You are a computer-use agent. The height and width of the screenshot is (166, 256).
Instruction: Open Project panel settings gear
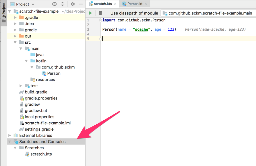[x=73, y=4]
